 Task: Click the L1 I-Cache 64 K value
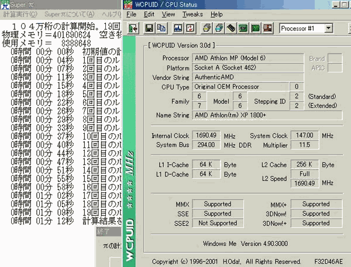coord(206,165)
